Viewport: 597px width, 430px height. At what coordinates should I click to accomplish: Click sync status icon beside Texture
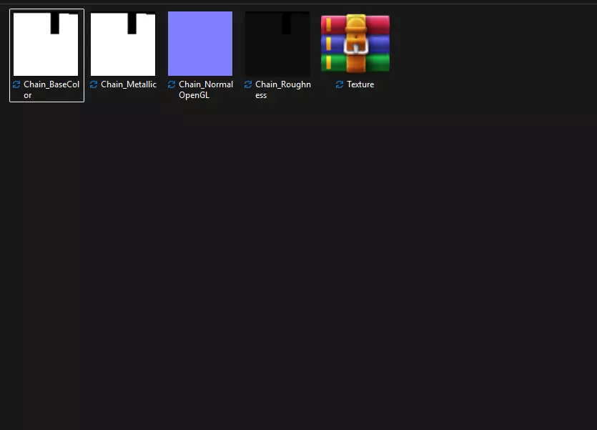(340, 84)
